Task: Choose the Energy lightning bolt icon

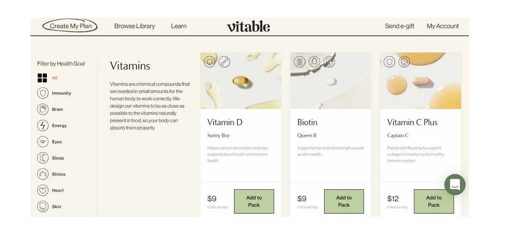Action: (43, 126)
